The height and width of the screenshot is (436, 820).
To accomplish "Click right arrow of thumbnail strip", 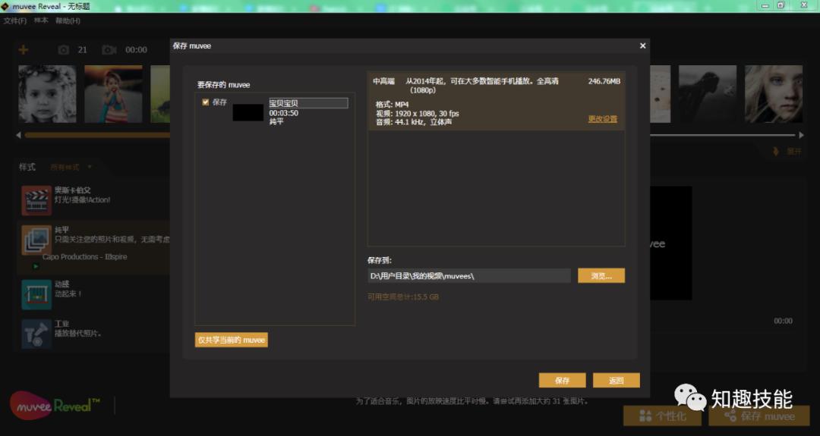I will 801,135.
